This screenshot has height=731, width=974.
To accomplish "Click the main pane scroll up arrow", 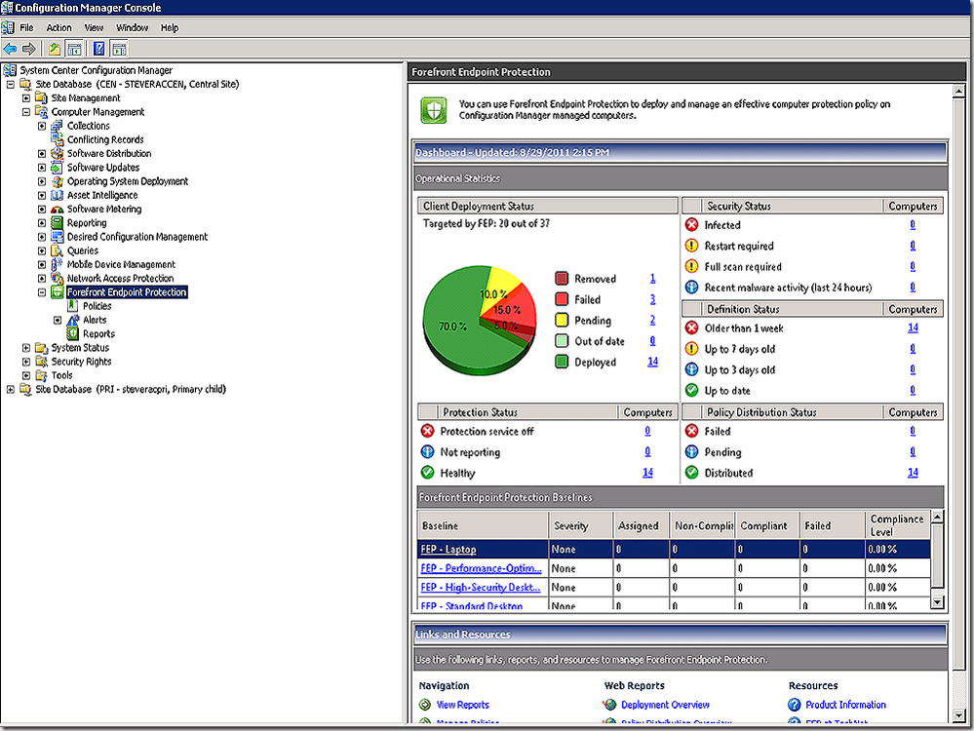I will [958, 92].
